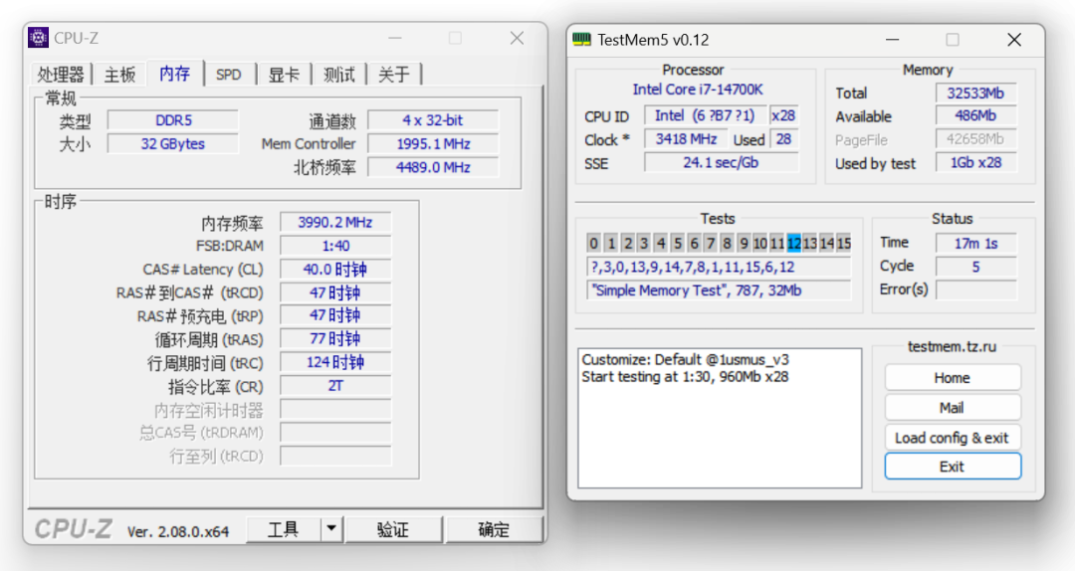Click the TestMem5 memory chip icon
The image size is (1075, 571).
pos(581,40)
